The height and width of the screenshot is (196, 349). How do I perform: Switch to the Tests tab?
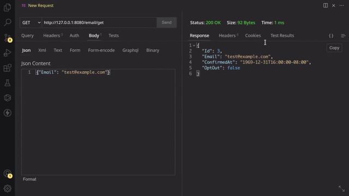click(114, 35)
